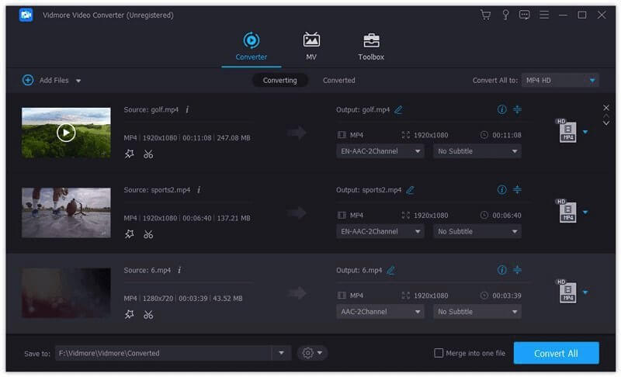Click the key register icon in the title bar

[x=505, y=15]
